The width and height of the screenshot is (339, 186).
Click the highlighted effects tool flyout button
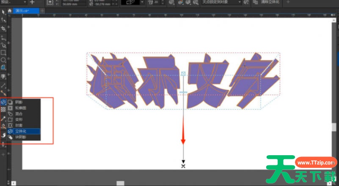coord(3,102)
